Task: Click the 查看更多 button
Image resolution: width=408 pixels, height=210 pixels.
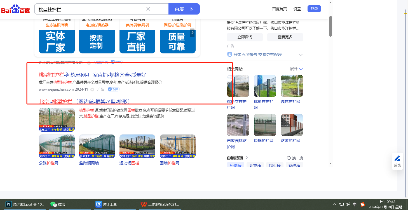Action: (285, 37)
